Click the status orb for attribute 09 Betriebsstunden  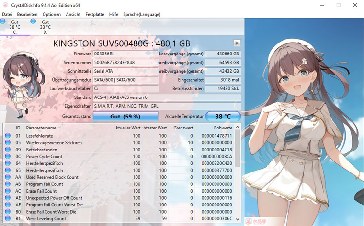[8, 150]
